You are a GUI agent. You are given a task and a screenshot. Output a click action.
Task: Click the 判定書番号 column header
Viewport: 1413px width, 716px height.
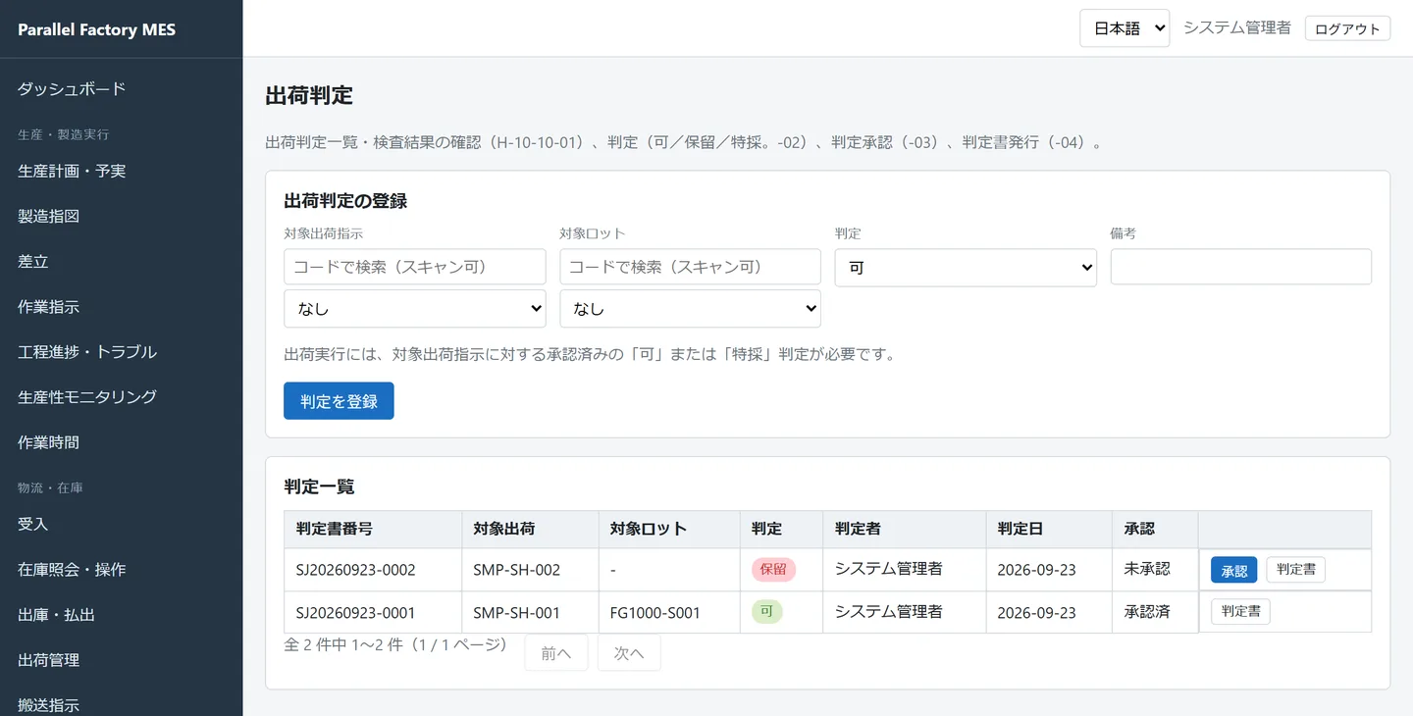tap(373, 529)
